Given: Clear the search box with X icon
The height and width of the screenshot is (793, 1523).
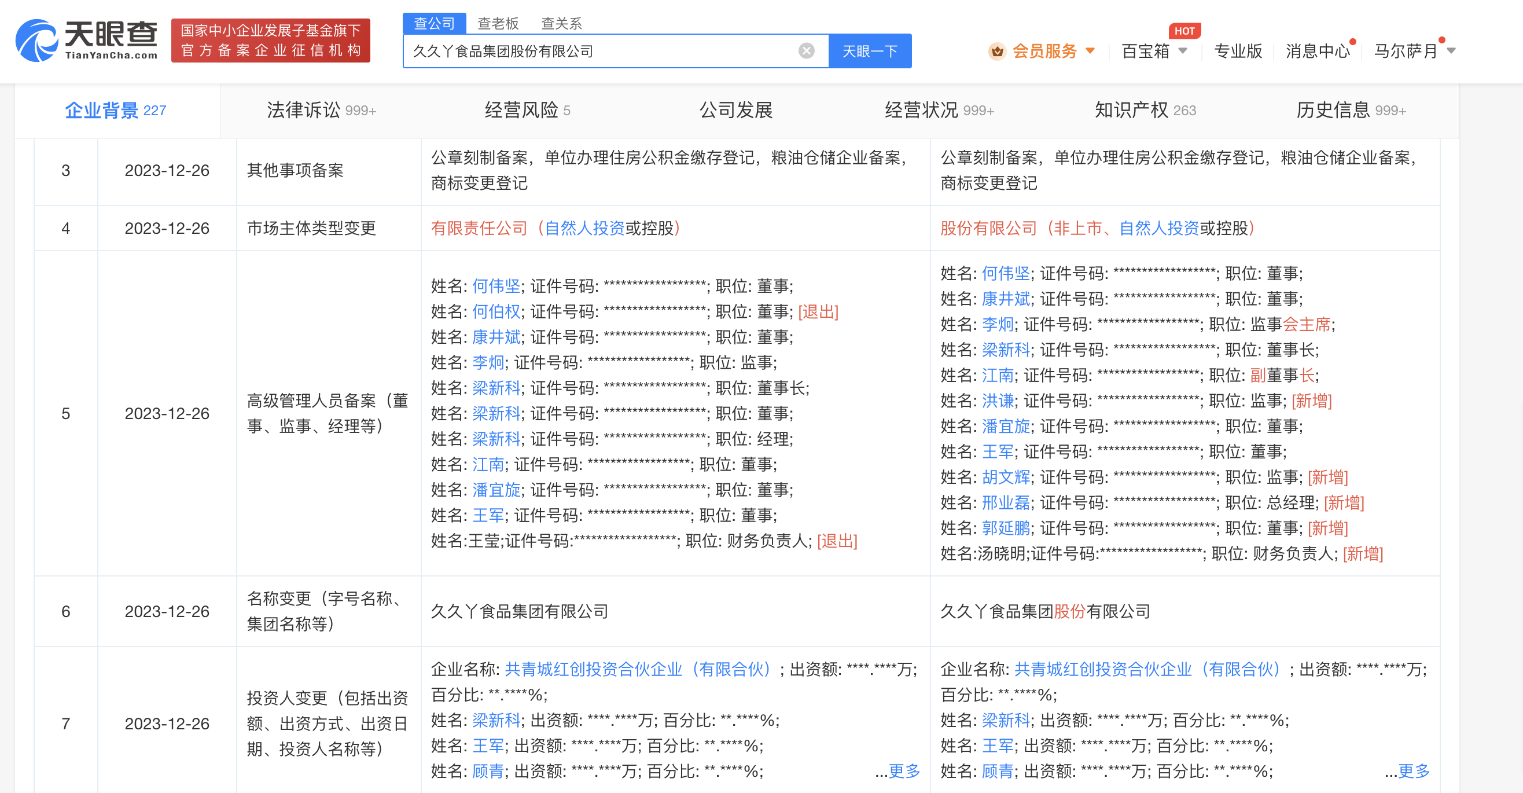Looking at the screenshot, I should click(x=806, y=51).
